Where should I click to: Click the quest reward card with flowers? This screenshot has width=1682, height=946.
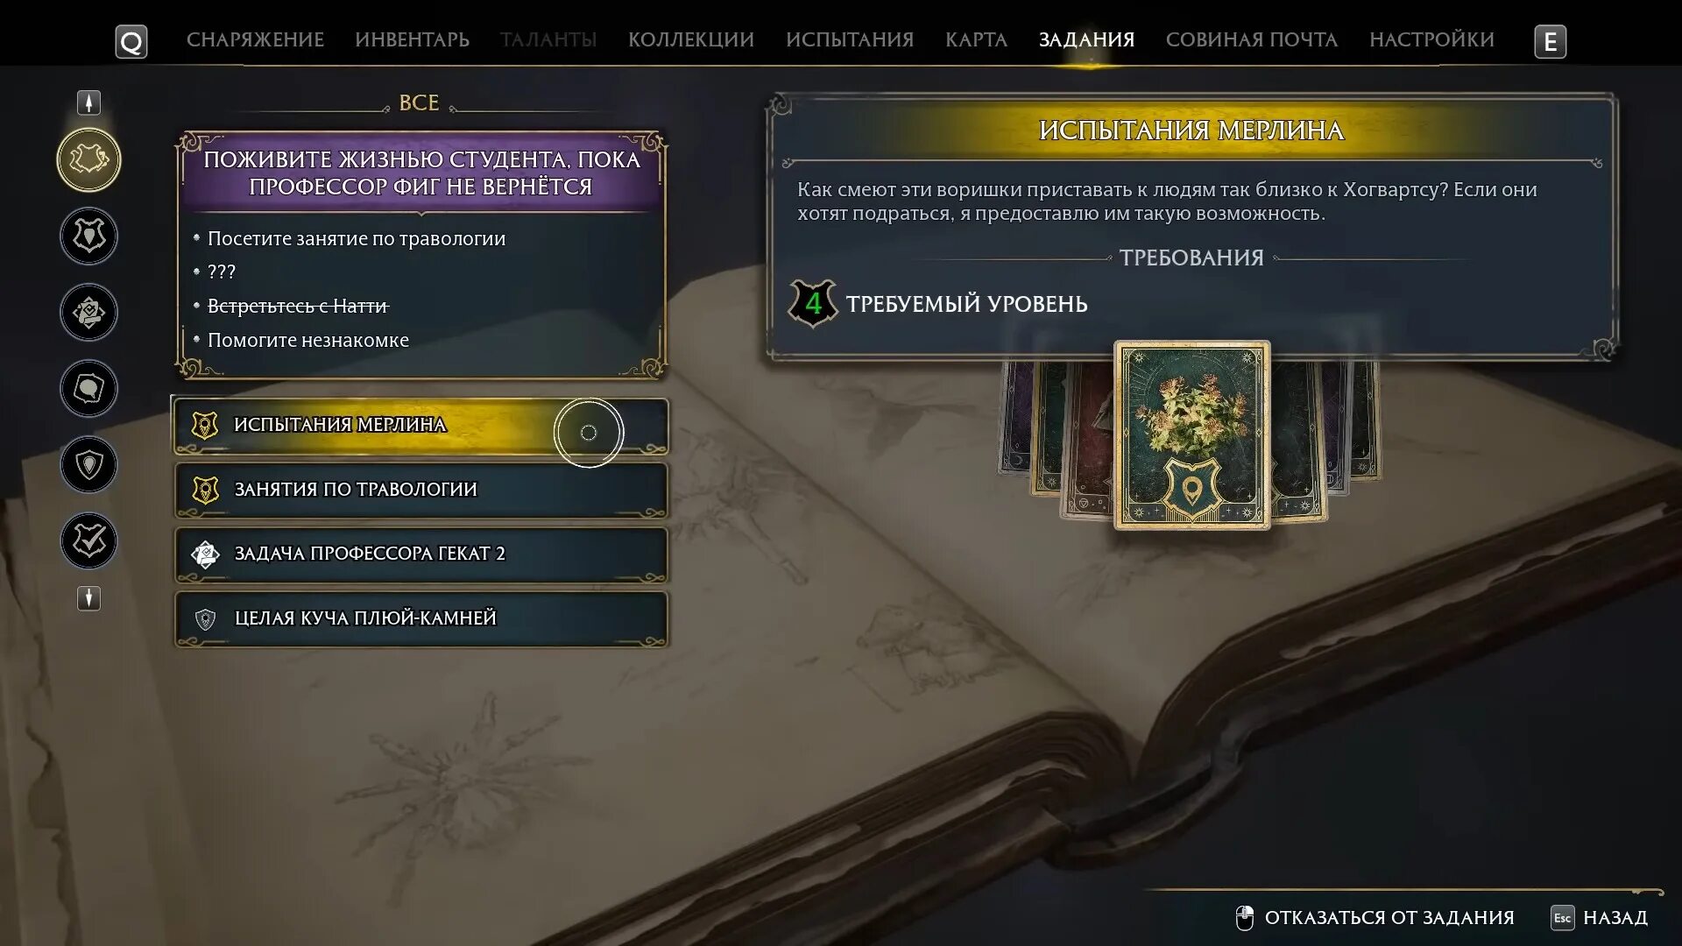[x=1191, y=435]
